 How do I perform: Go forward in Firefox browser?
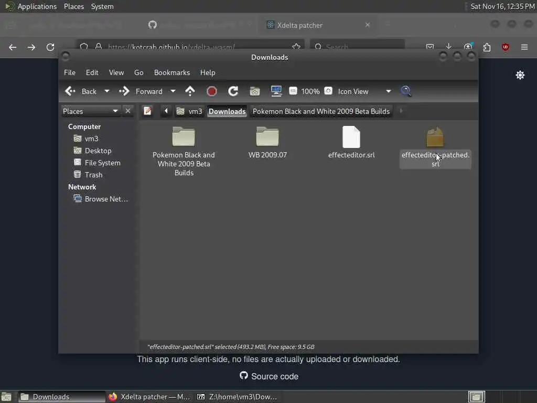[31, 47]
